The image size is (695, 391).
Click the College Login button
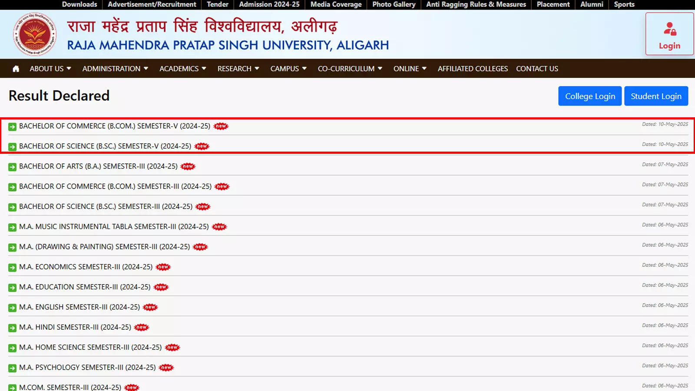[x=590, y=96]
